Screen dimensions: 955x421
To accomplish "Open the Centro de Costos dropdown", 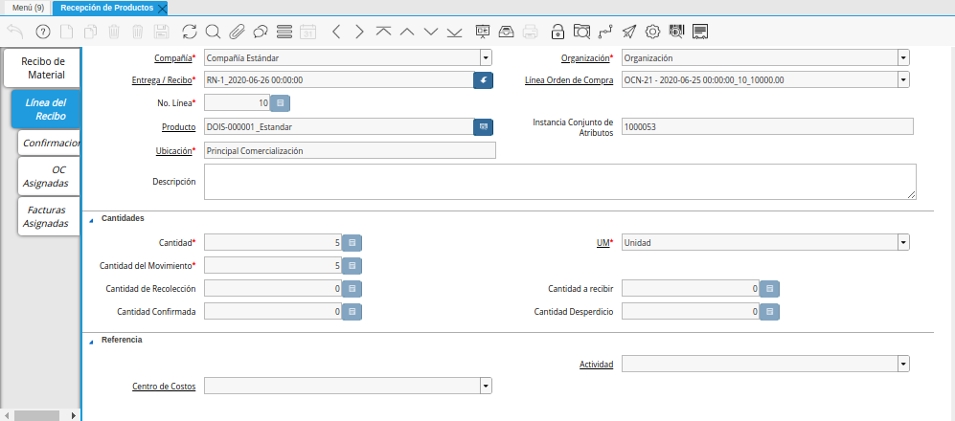I will tap(486, 386).
